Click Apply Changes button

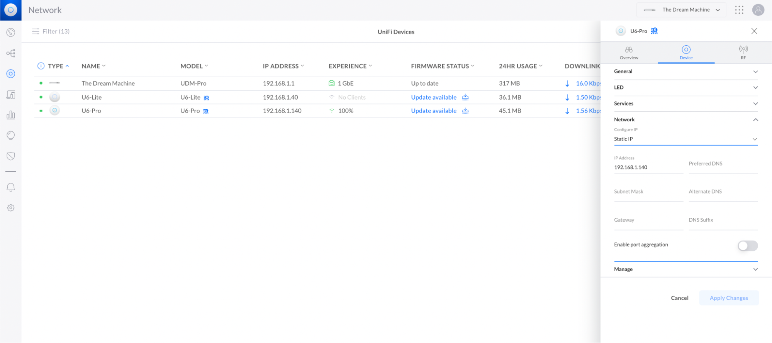pyautogui.click(x=729, y=298)
